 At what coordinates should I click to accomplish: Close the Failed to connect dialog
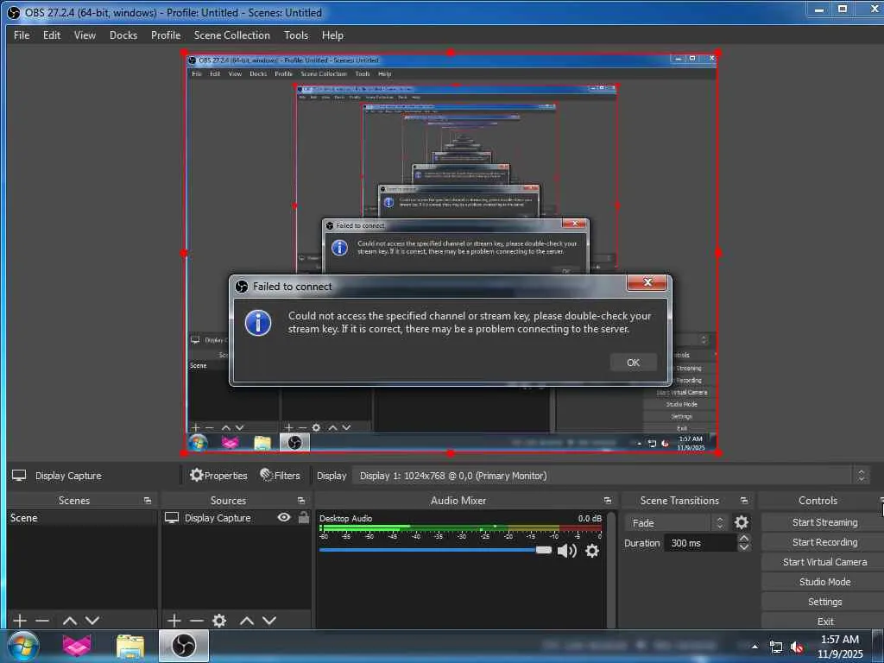(x=647, y=282)
